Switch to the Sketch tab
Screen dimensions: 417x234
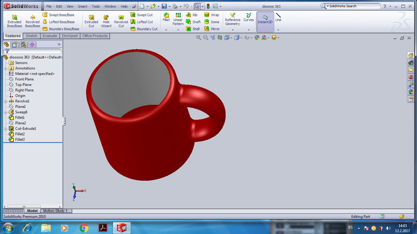point(31,36)
